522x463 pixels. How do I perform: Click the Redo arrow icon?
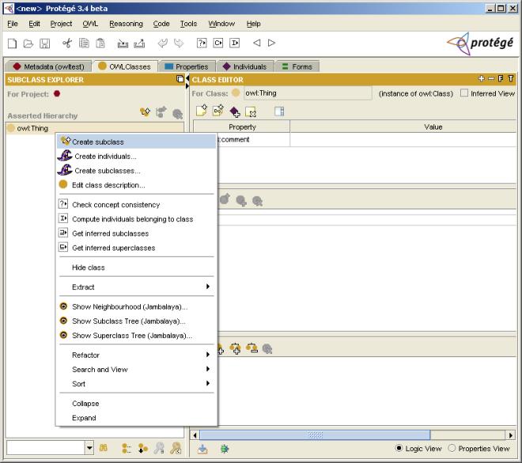(x=179, y=43)
